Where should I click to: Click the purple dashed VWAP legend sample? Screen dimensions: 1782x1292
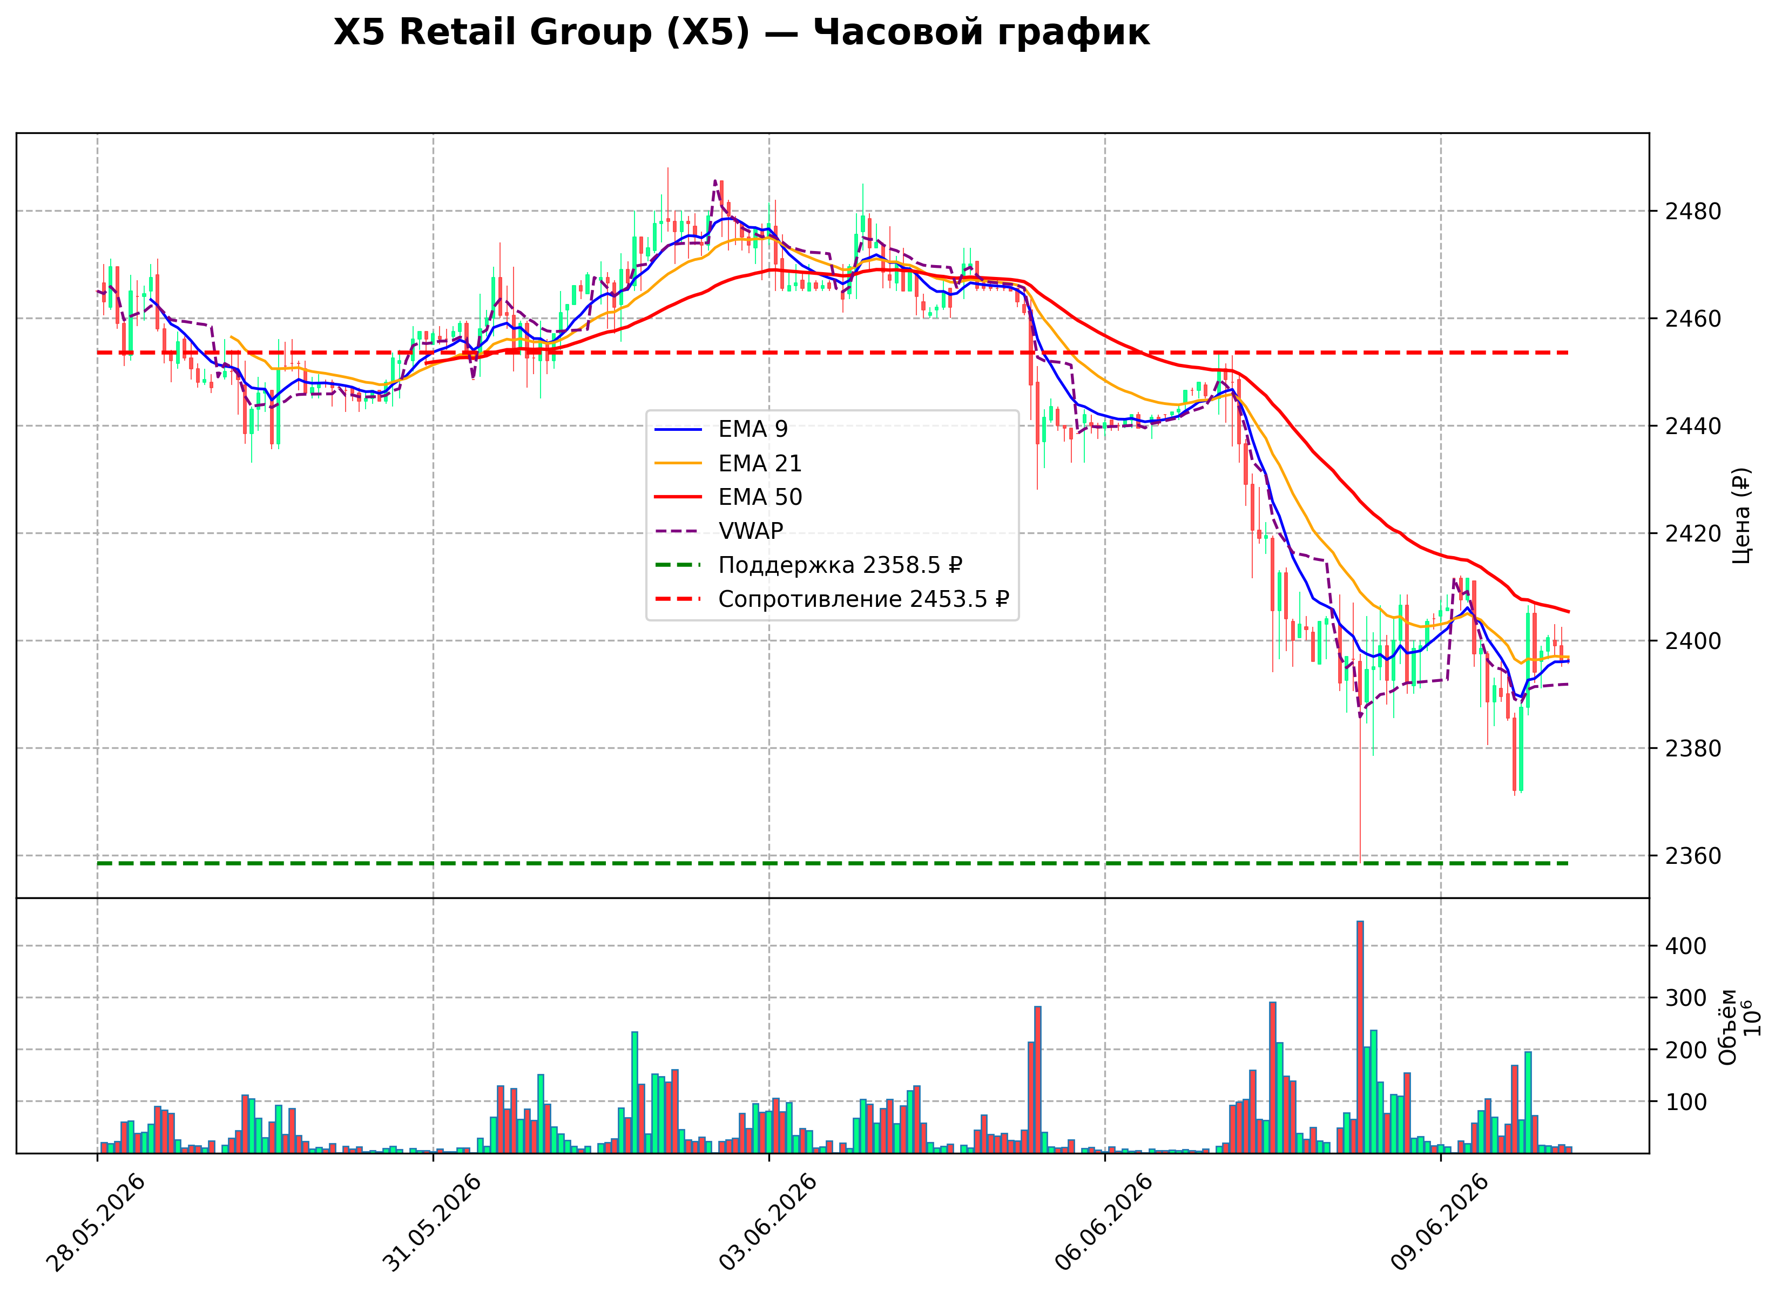677,532
